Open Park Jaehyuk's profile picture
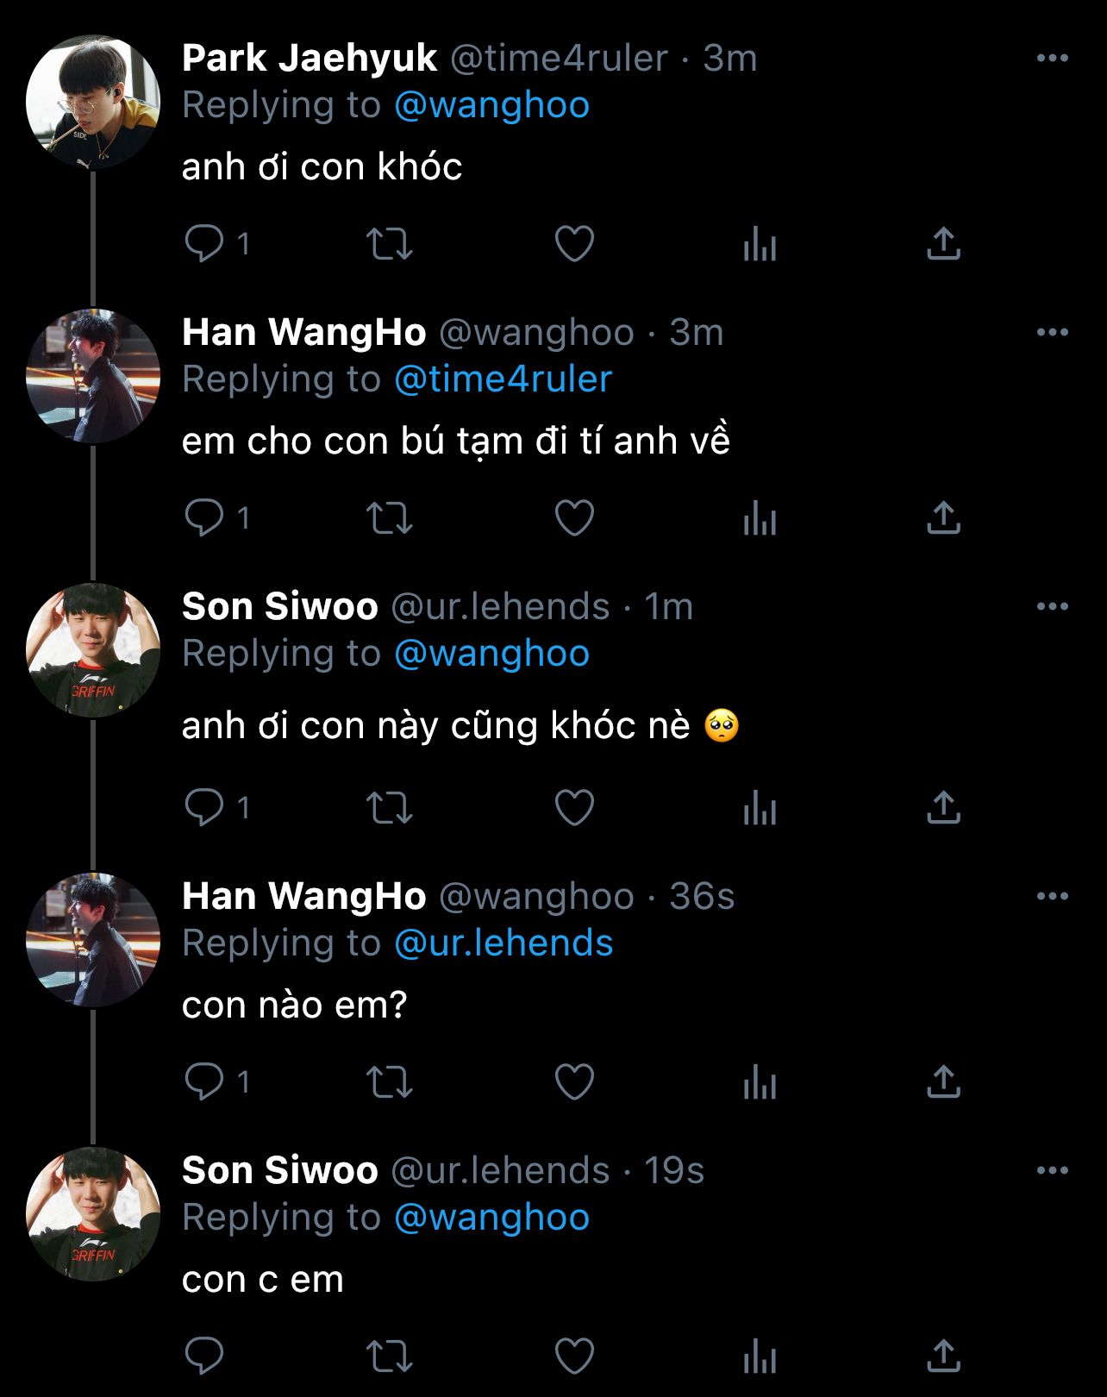The image size is (1107, 1397). click(93, 102)
